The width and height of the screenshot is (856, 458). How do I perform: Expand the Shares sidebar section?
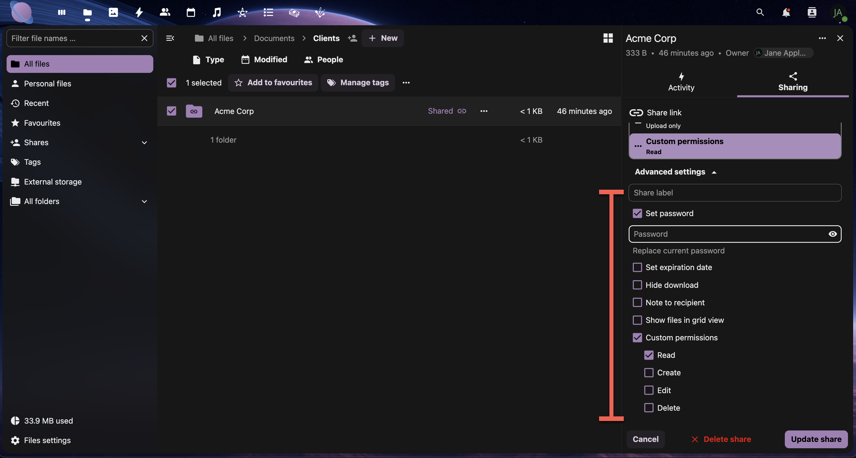click(144, 143)
